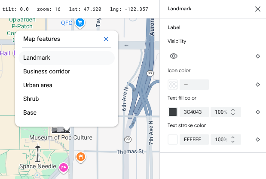Click the pink hotel map pin
Viewport: 266px width, 179px height.
click(x=64, y=167)
